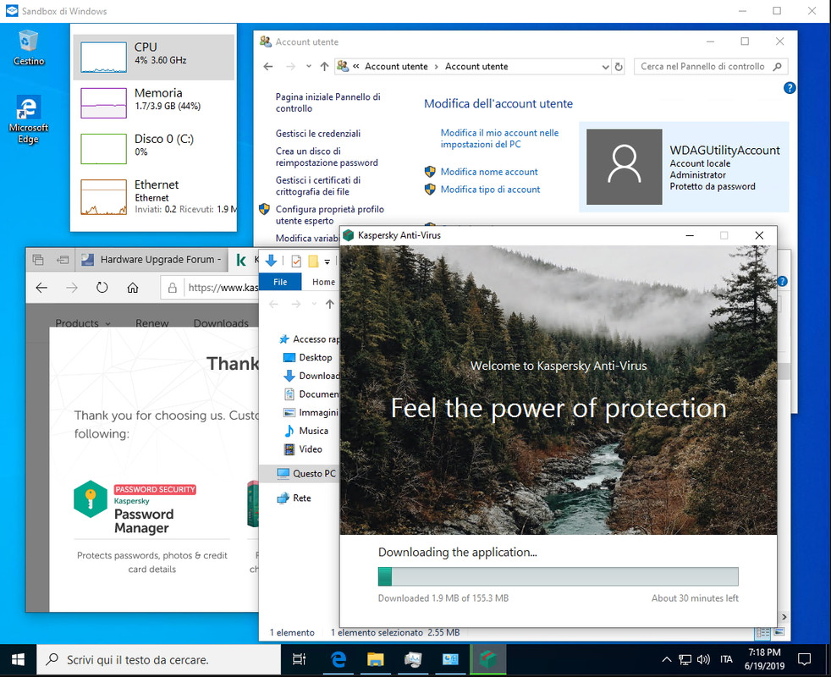Switch to the Hardware Upgrade Forum tab
Viewport: 831px width, 677px height.
(x=152, y=259)
